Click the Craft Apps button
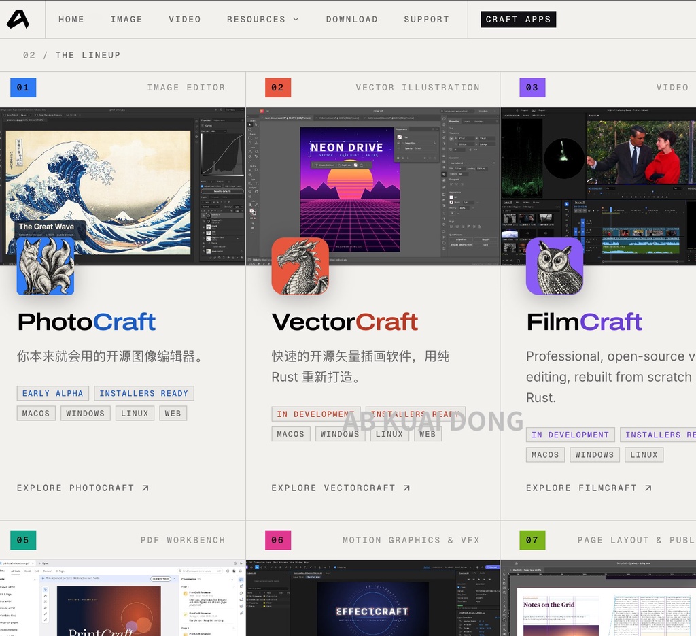 519,19
